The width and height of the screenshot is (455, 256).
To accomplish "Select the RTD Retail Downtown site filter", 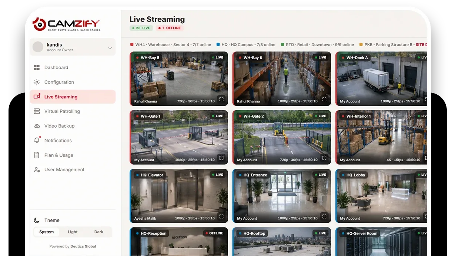I will [x=317, y=45].
